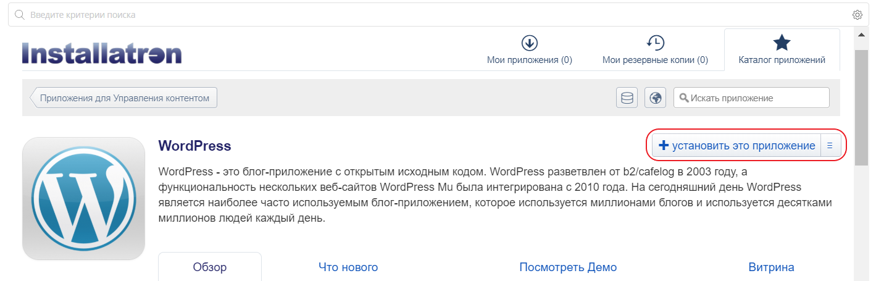Click the Installatron logo
The width and height of the screenshot is (876, 281).
[x=102, y=53]
